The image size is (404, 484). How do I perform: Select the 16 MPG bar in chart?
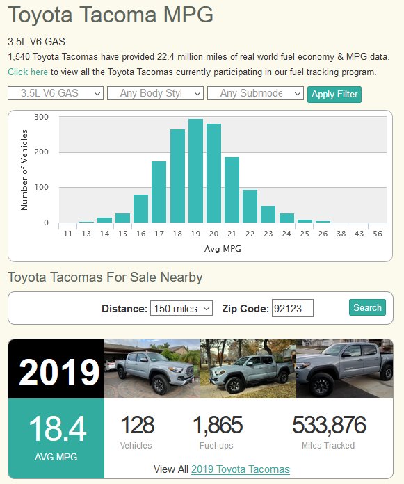pyautogui.click(x=140, y=209)
